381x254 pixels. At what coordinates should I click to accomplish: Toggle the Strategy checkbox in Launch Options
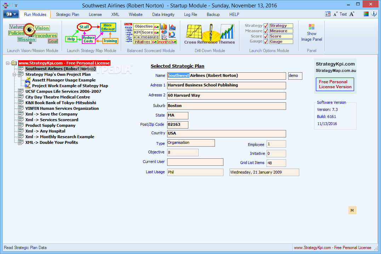pos(266,26)
